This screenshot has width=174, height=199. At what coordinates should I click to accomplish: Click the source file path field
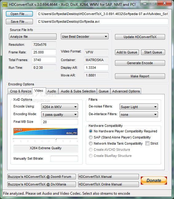point(102,14)
